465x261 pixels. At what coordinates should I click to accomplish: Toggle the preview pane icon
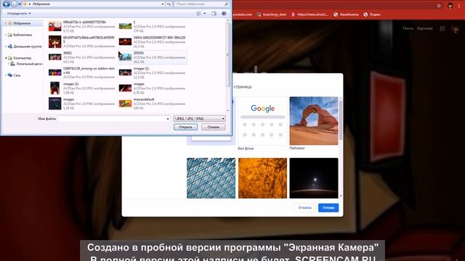[214, 14]
